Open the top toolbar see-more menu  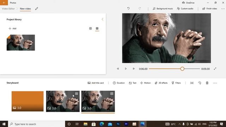223,9
